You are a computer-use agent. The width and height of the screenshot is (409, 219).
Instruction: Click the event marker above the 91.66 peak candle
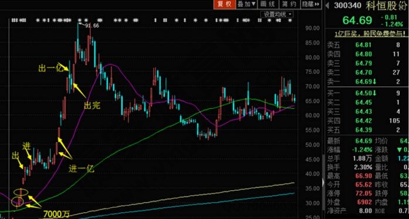[x=80, y=20]
